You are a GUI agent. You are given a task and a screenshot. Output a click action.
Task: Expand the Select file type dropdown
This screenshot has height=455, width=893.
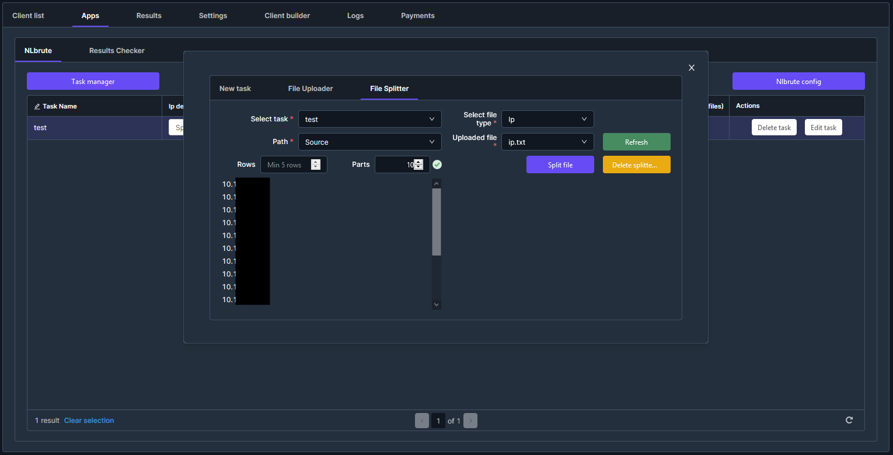(x=547, y=119)
